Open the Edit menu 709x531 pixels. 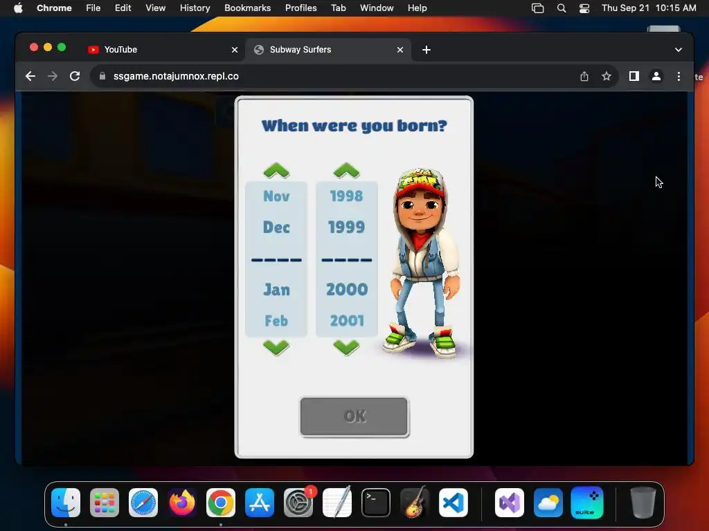pos(123,8)
